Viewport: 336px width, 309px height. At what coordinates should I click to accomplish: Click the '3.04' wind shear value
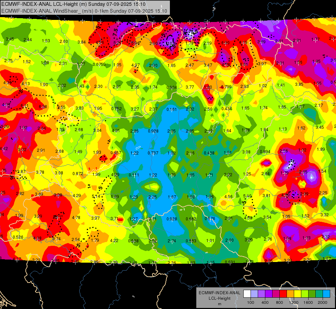97,130
